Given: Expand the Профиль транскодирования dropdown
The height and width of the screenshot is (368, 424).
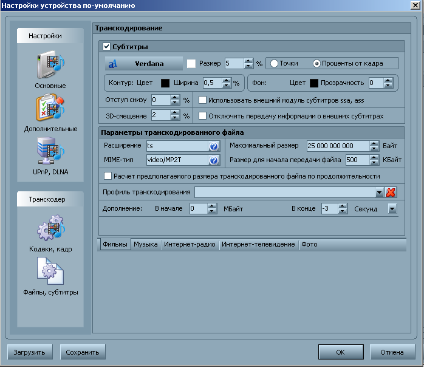Looking at the screenshot, I should point(379,192).
